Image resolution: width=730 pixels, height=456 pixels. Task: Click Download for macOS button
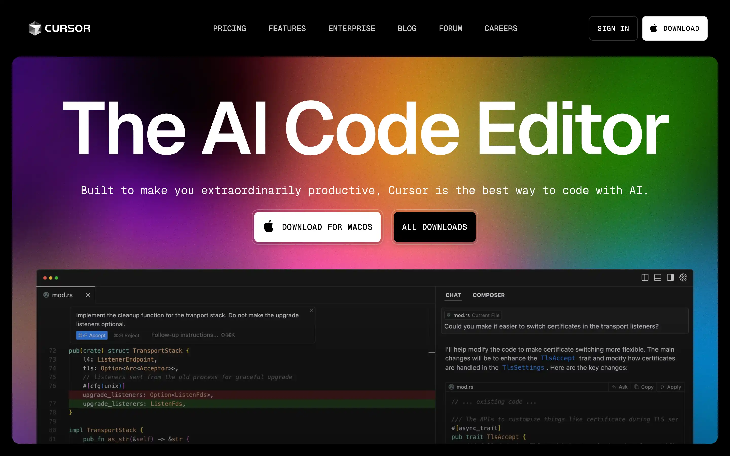[x=317, y=227]
